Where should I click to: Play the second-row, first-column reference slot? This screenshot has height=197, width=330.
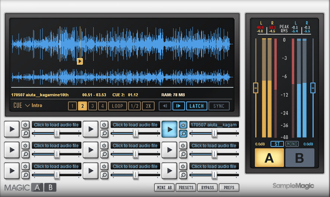coord(12,150)
